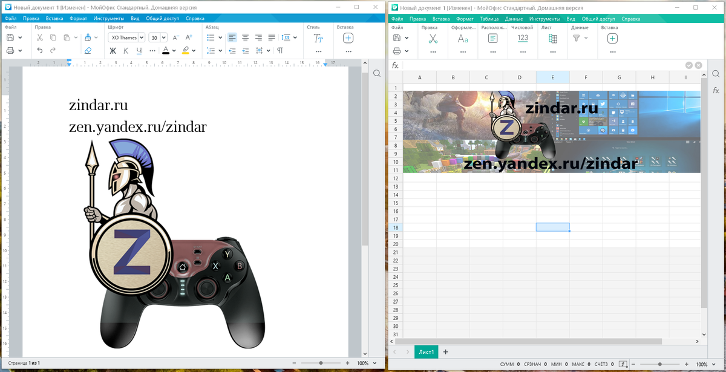Select column E header
This screenshot has width=726, height=372.
tap(552, 77)
